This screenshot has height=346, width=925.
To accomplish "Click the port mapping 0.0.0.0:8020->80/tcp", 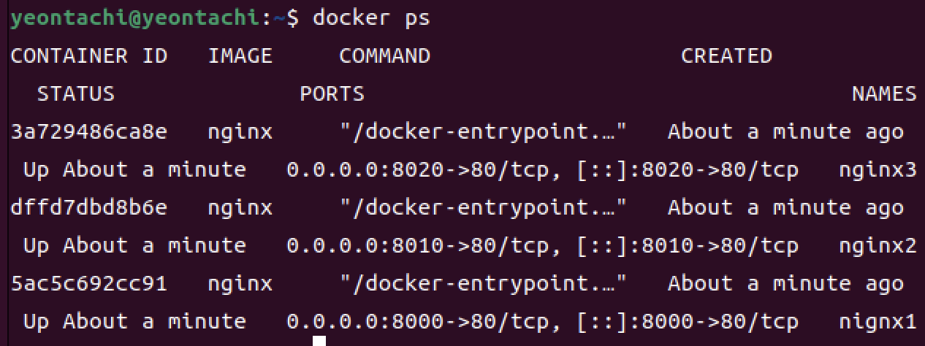I will tap(425, 170).
